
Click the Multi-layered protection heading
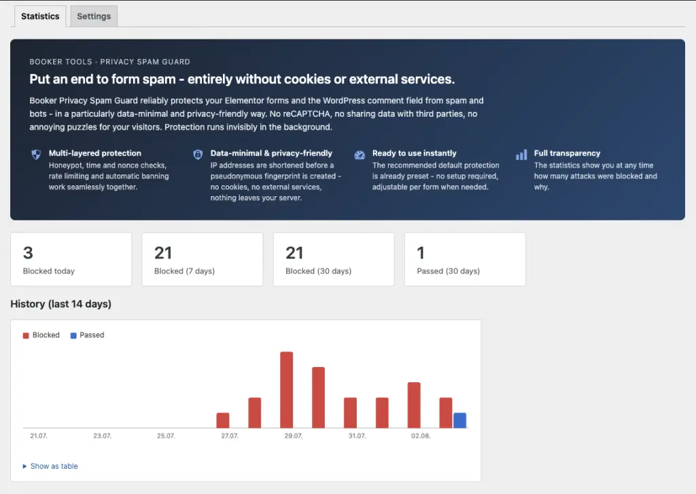[95, 153]
